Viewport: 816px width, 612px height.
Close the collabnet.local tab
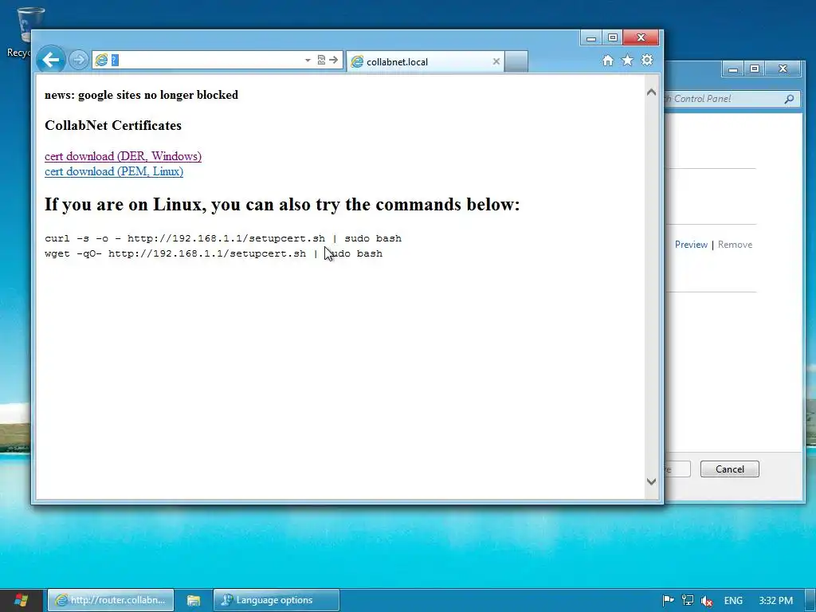coord(496,61)
